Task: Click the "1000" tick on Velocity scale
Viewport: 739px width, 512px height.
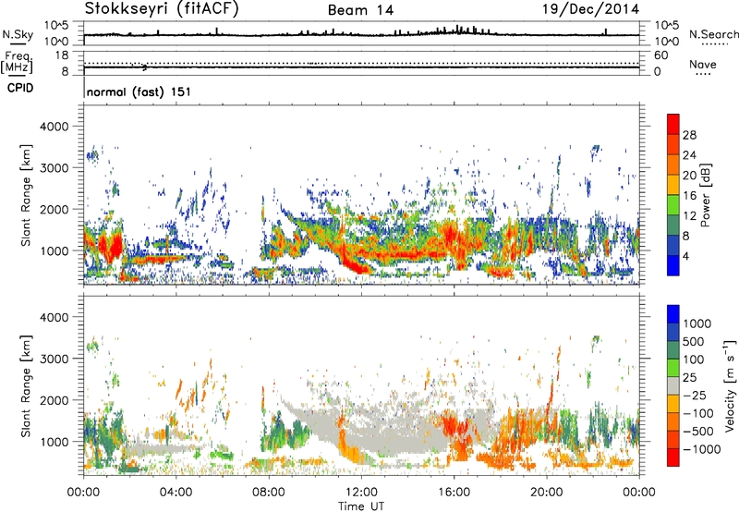Action: [697, 323]
